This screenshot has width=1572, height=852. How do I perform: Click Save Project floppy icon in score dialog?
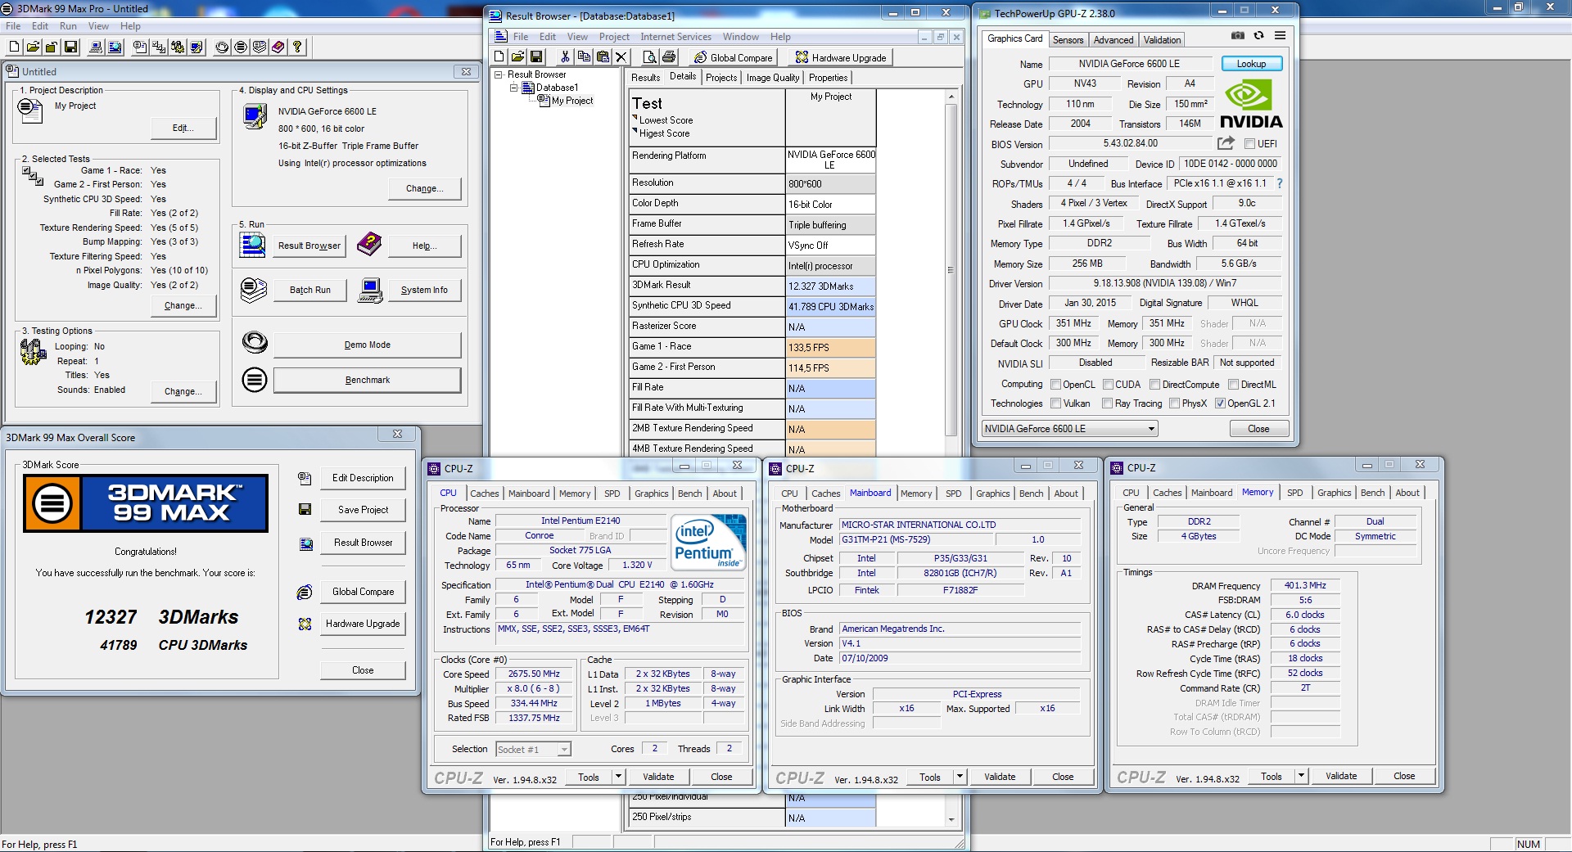[x=305, y=509]
